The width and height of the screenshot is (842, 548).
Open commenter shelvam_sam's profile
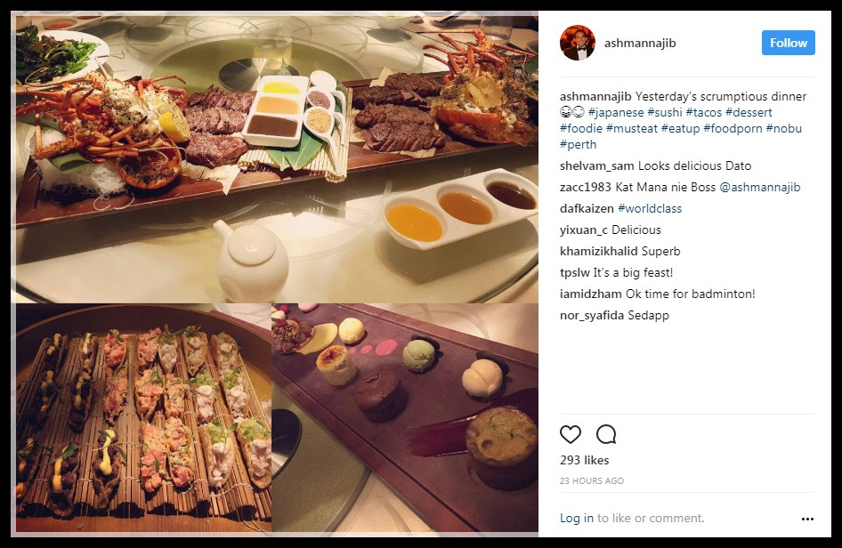point(596,165)
